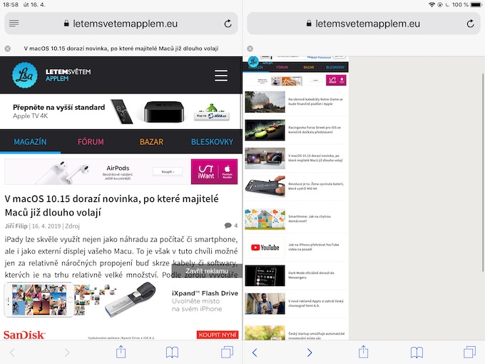Go forward in right Safari pane
The image size is (485, 364).
point(310,353)
